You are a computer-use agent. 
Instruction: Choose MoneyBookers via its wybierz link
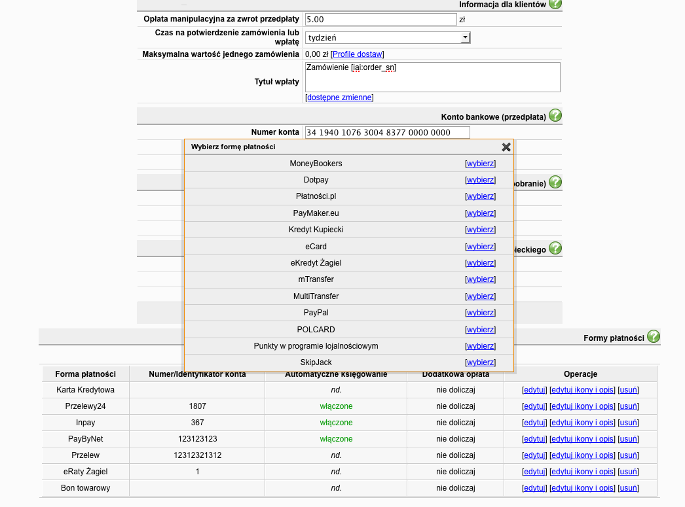click(x=480, y=164)
